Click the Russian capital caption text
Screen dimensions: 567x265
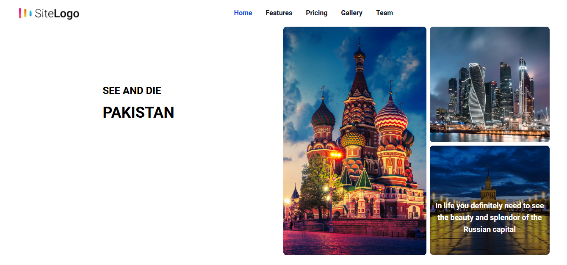point(490,218)
